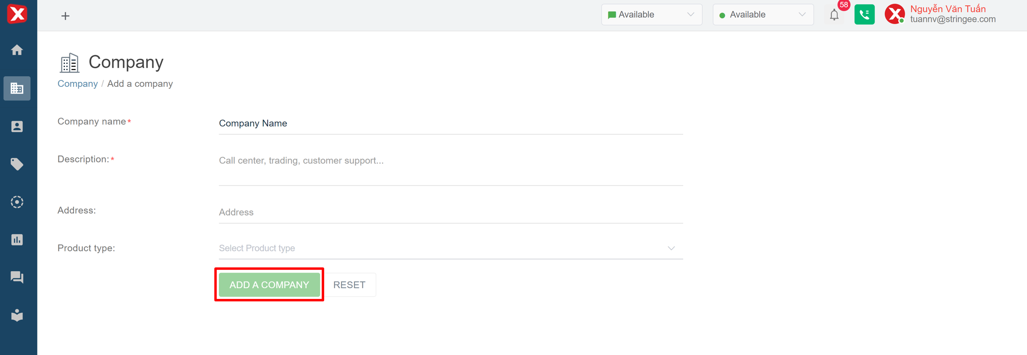This screenshot has width=1027, height=355.
Task: Open the circular settings icon in sidebar
Action: click(17, 202)
